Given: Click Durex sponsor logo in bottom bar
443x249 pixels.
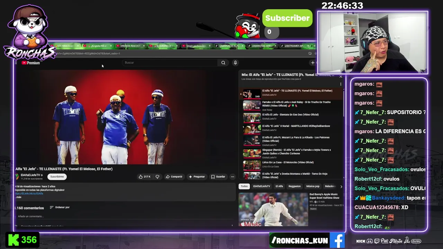Looking at the screenshot, I should click(416, 241).
